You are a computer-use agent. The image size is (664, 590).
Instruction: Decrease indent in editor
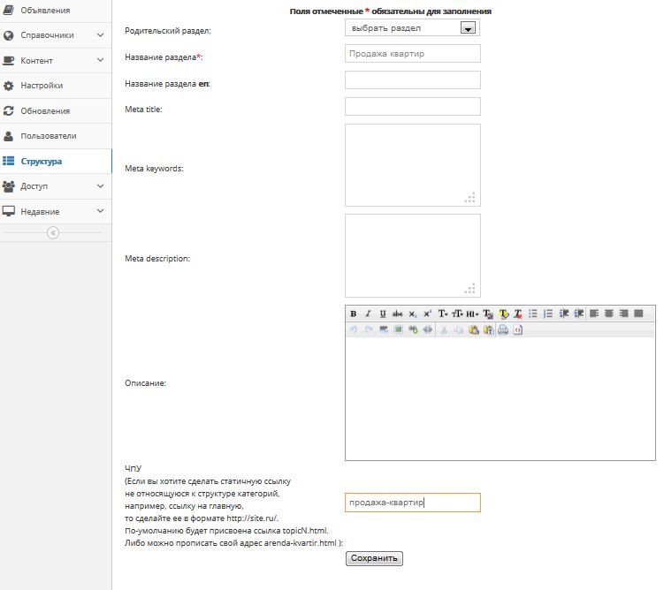[563, 314]
